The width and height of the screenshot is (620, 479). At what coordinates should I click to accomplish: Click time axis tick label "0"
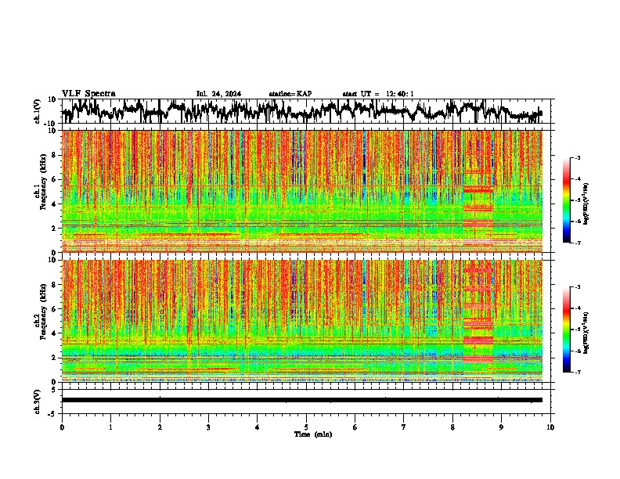(x=62, y=427)
